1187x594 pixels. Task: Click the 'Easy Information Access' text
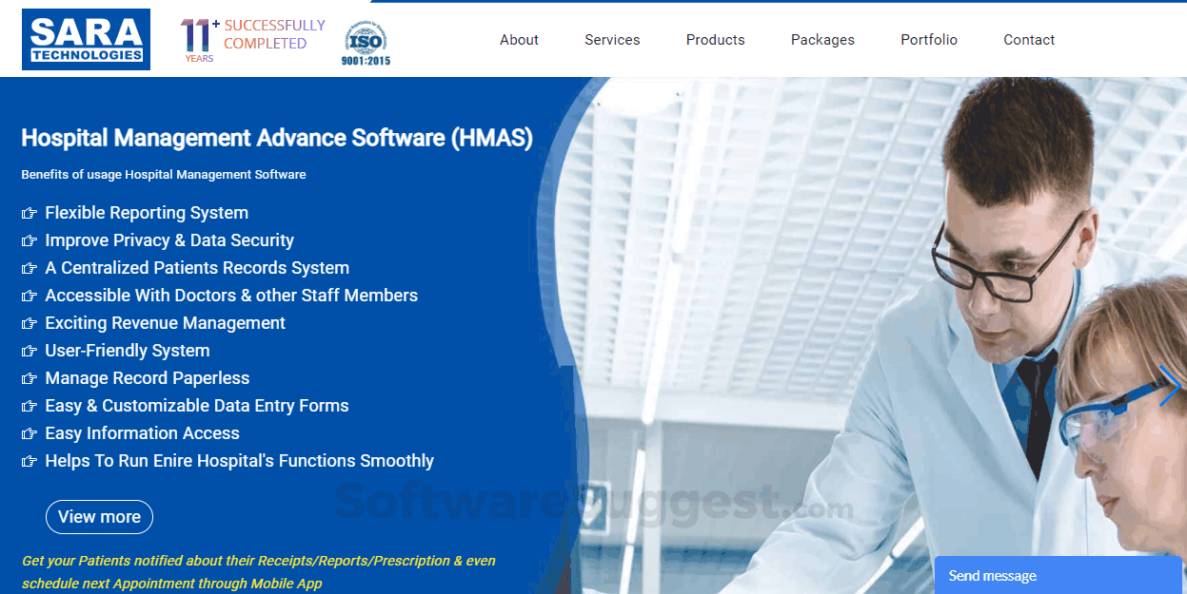(142, 433)
